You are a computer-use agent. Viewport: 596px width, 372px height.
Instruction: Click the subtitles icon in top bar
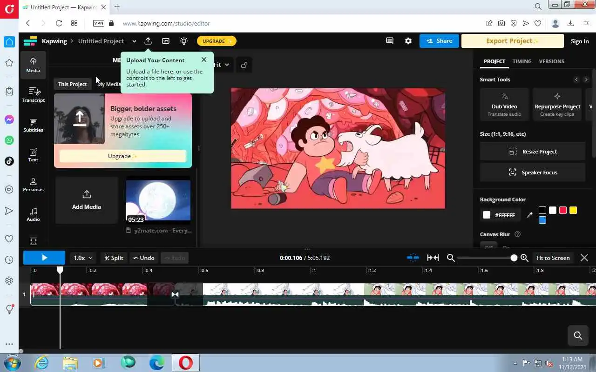coord(166,41)
